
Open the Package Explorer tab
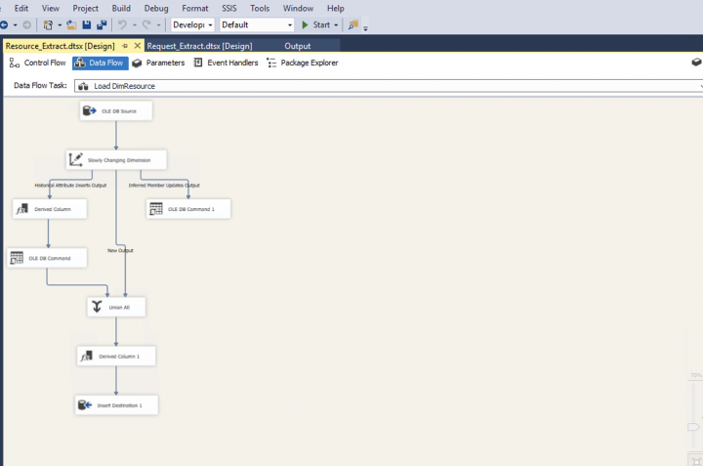click(x=303, y=63)
